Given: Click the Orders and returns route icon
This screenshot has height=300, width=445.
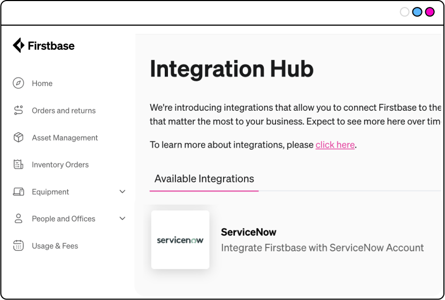Looking at the screenshot, I should click(x=18, y=110).
